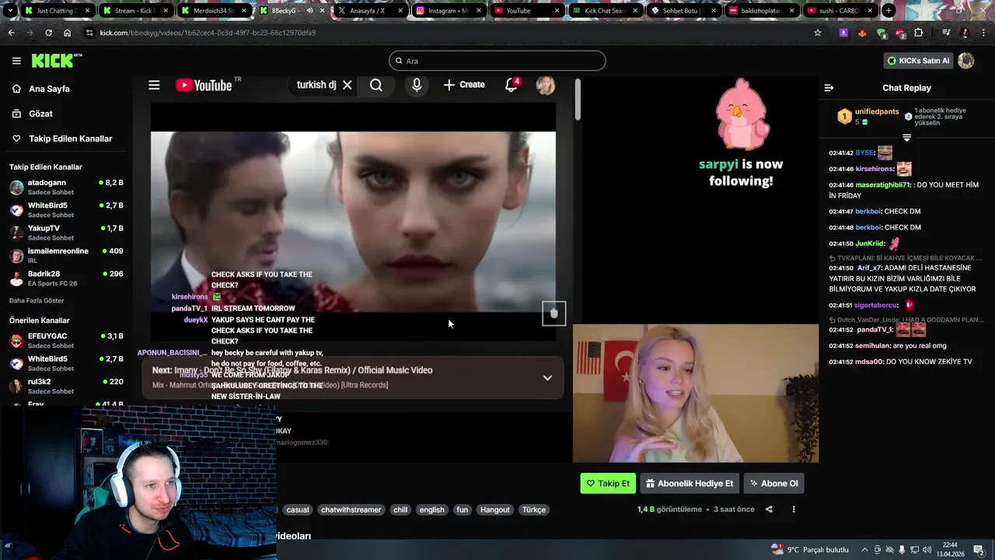Open atadogann channel

pos(66,187)
